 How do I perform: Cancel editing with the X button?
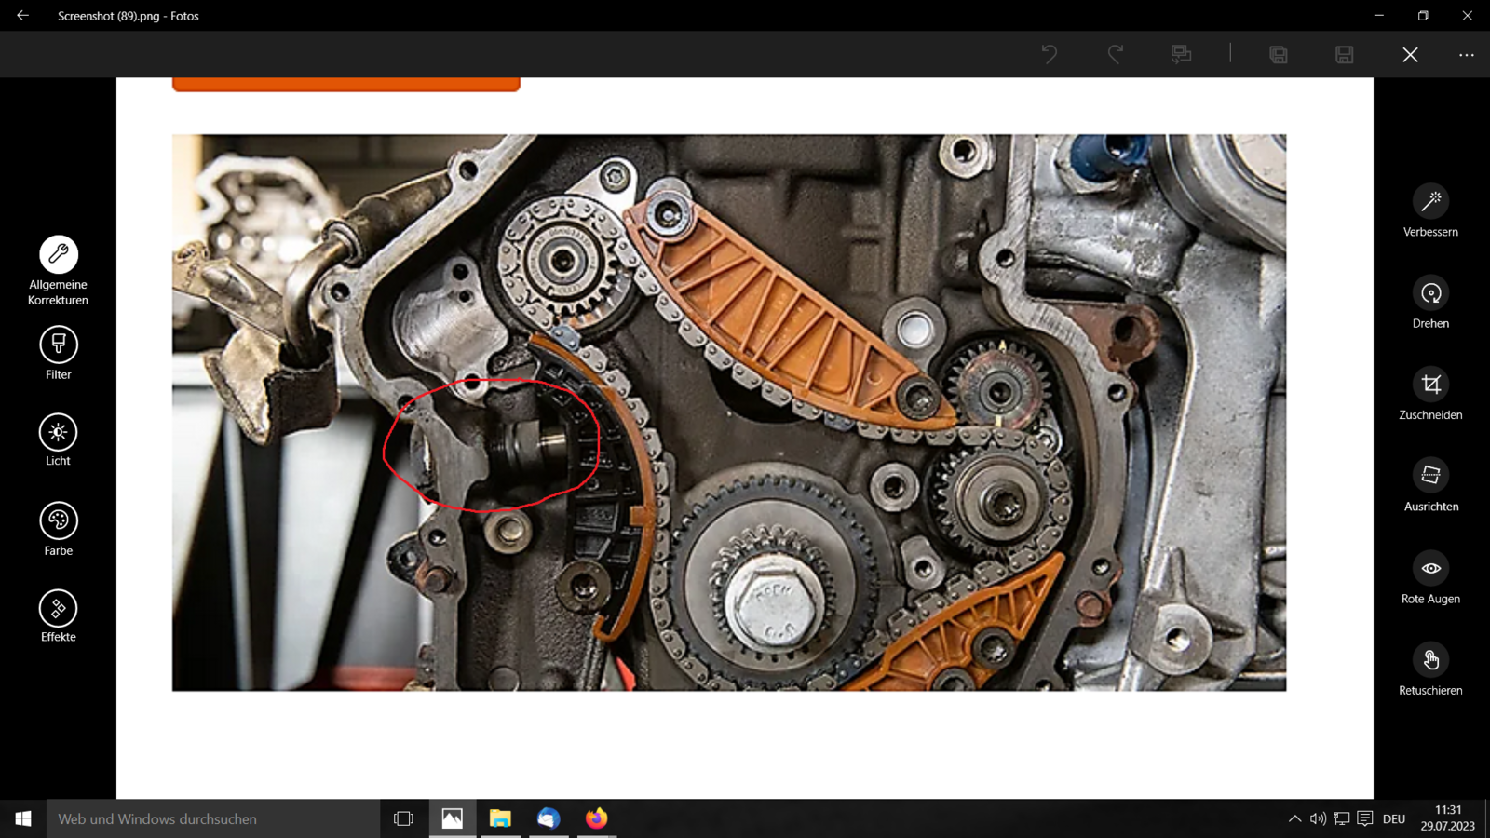[1410, 54]
